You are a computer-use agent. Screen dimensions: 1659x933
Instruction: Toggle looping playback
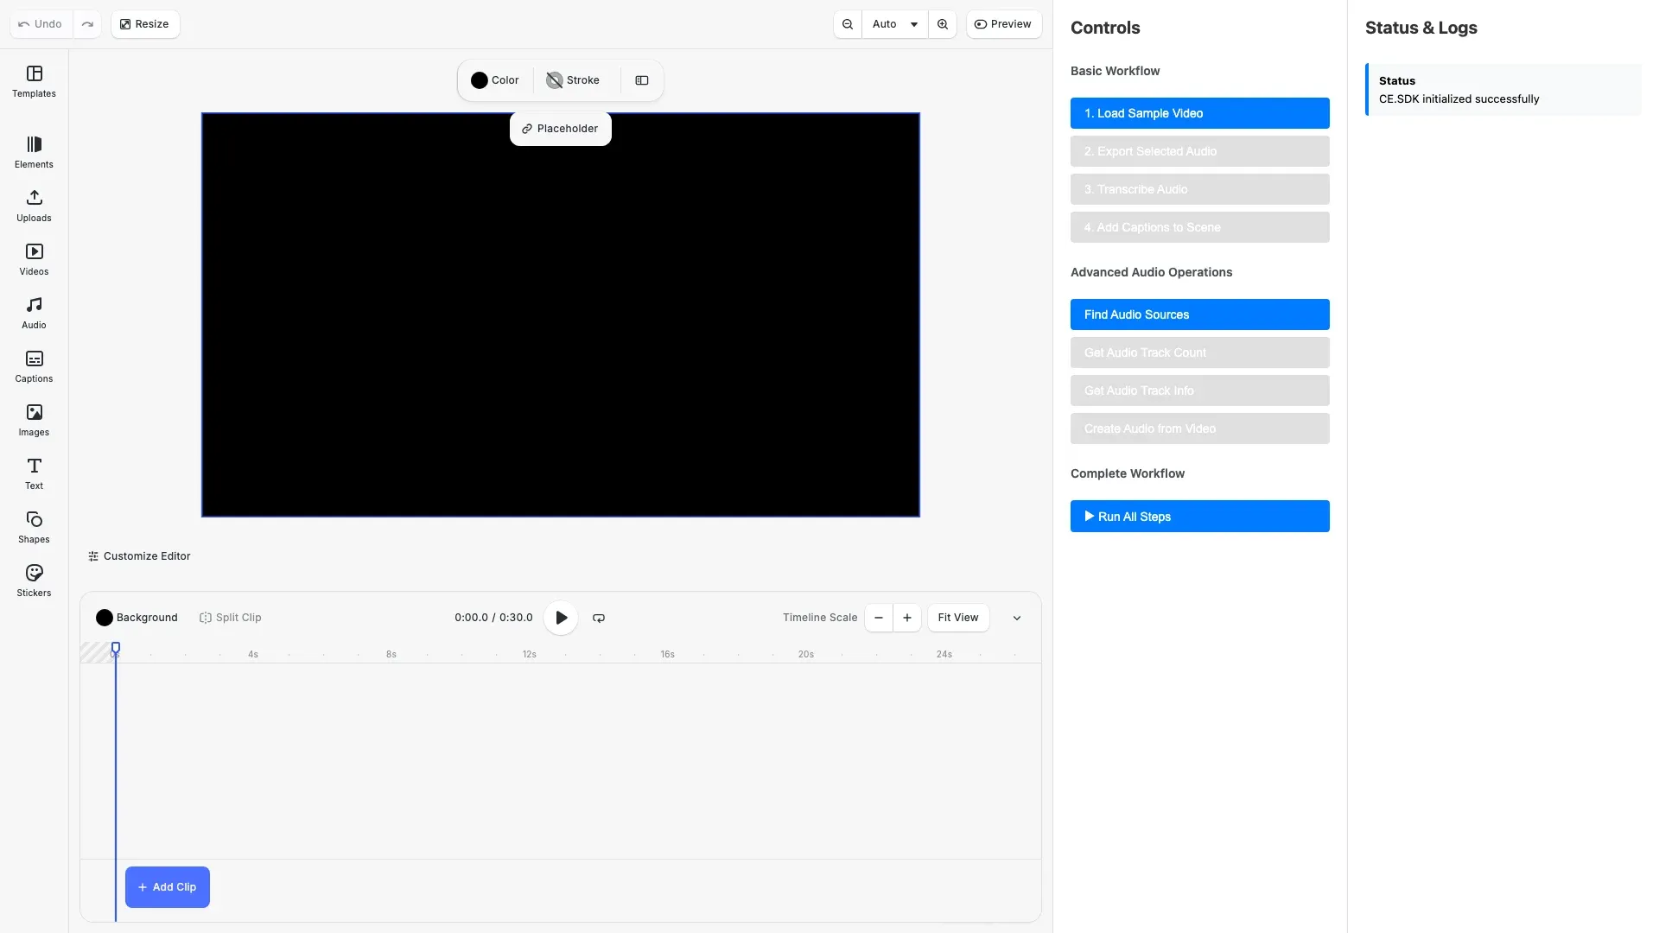[x=598, y=618]
